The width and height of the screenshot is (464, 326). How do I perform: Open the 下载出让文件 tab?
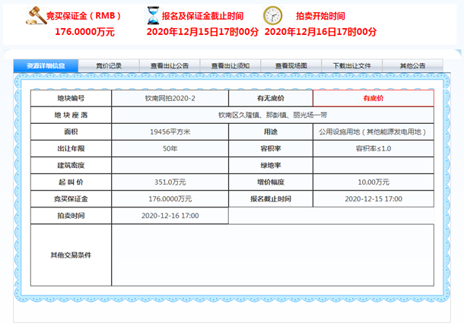tap(352, 65)
